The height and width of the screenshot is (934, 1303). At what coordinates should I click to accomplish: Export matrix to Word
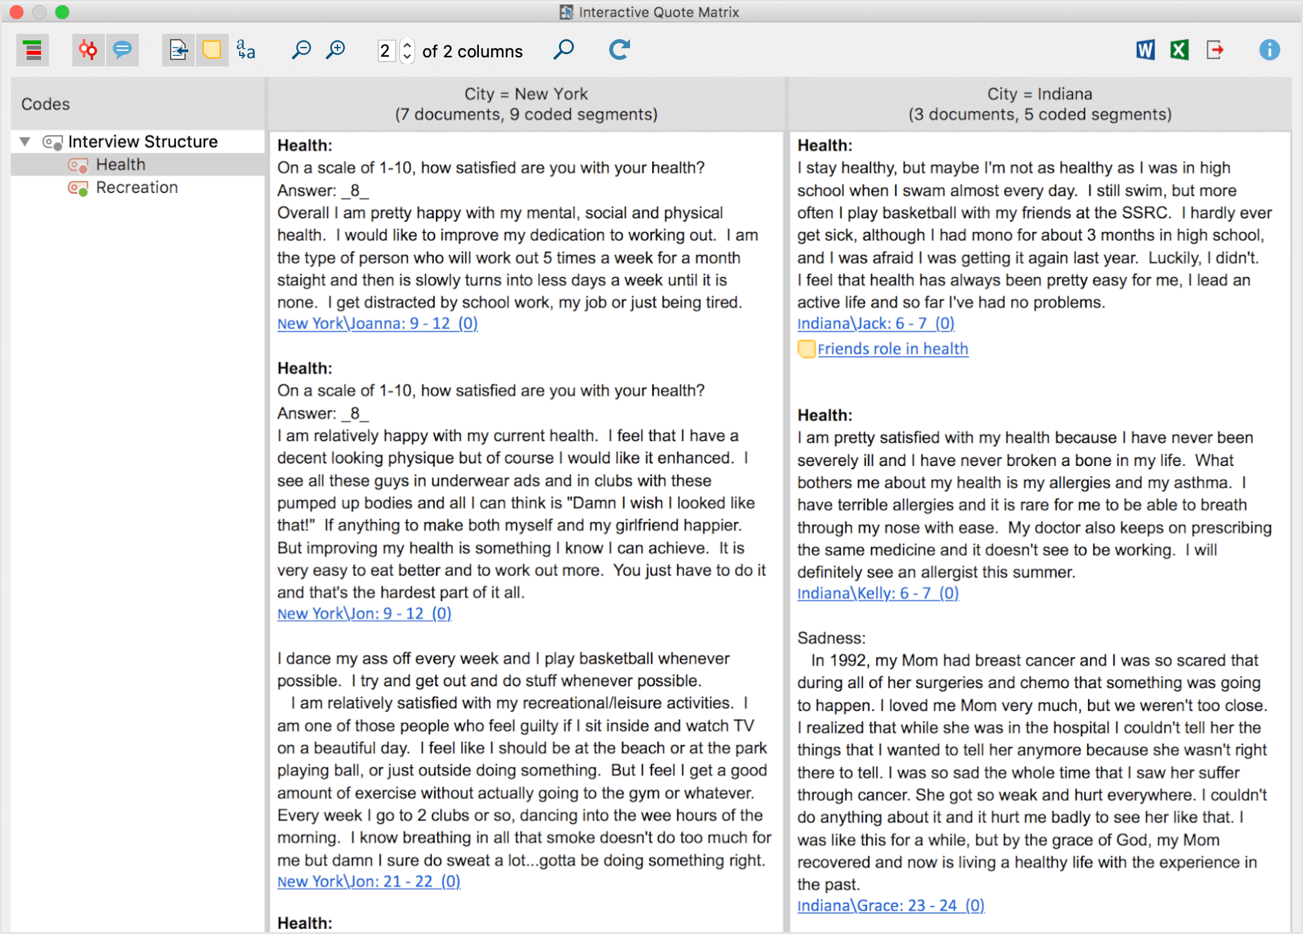pyautogui.click(x=1145, y=50)
